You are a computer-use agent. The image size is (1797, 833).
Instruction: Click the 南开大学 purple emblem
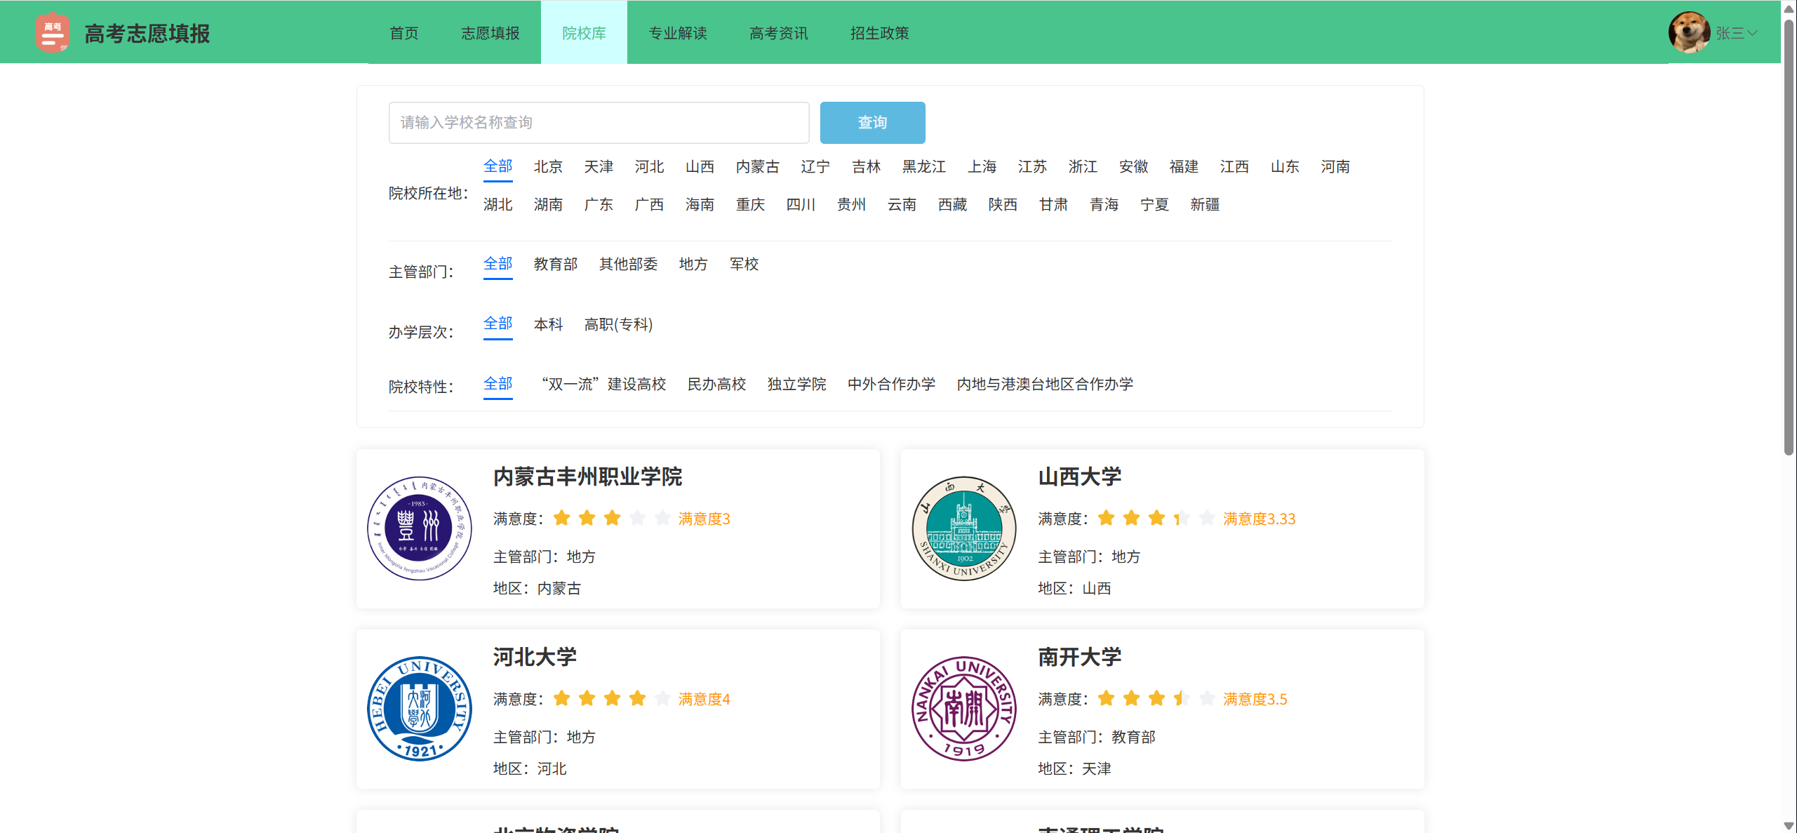coord(963,709)
